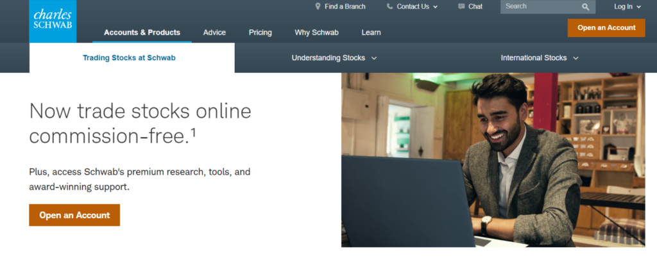Click the 'Now trade stocks online commission-free' headline
Image resolution: width=657 pixels, height=263 pixels.
[140, 124]
